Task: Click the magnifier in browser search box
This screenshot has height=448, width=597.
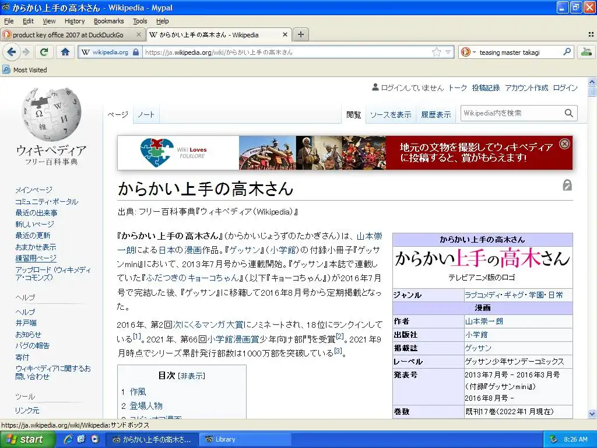Action: 567,51
